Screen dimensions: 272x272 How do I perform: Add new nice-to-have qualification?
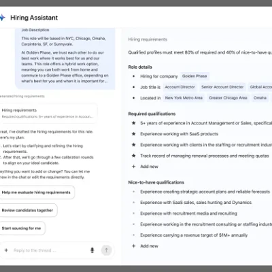(149, 246)
